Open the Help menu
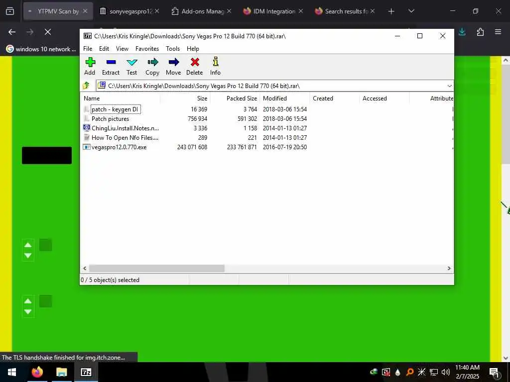 (193, 49)
